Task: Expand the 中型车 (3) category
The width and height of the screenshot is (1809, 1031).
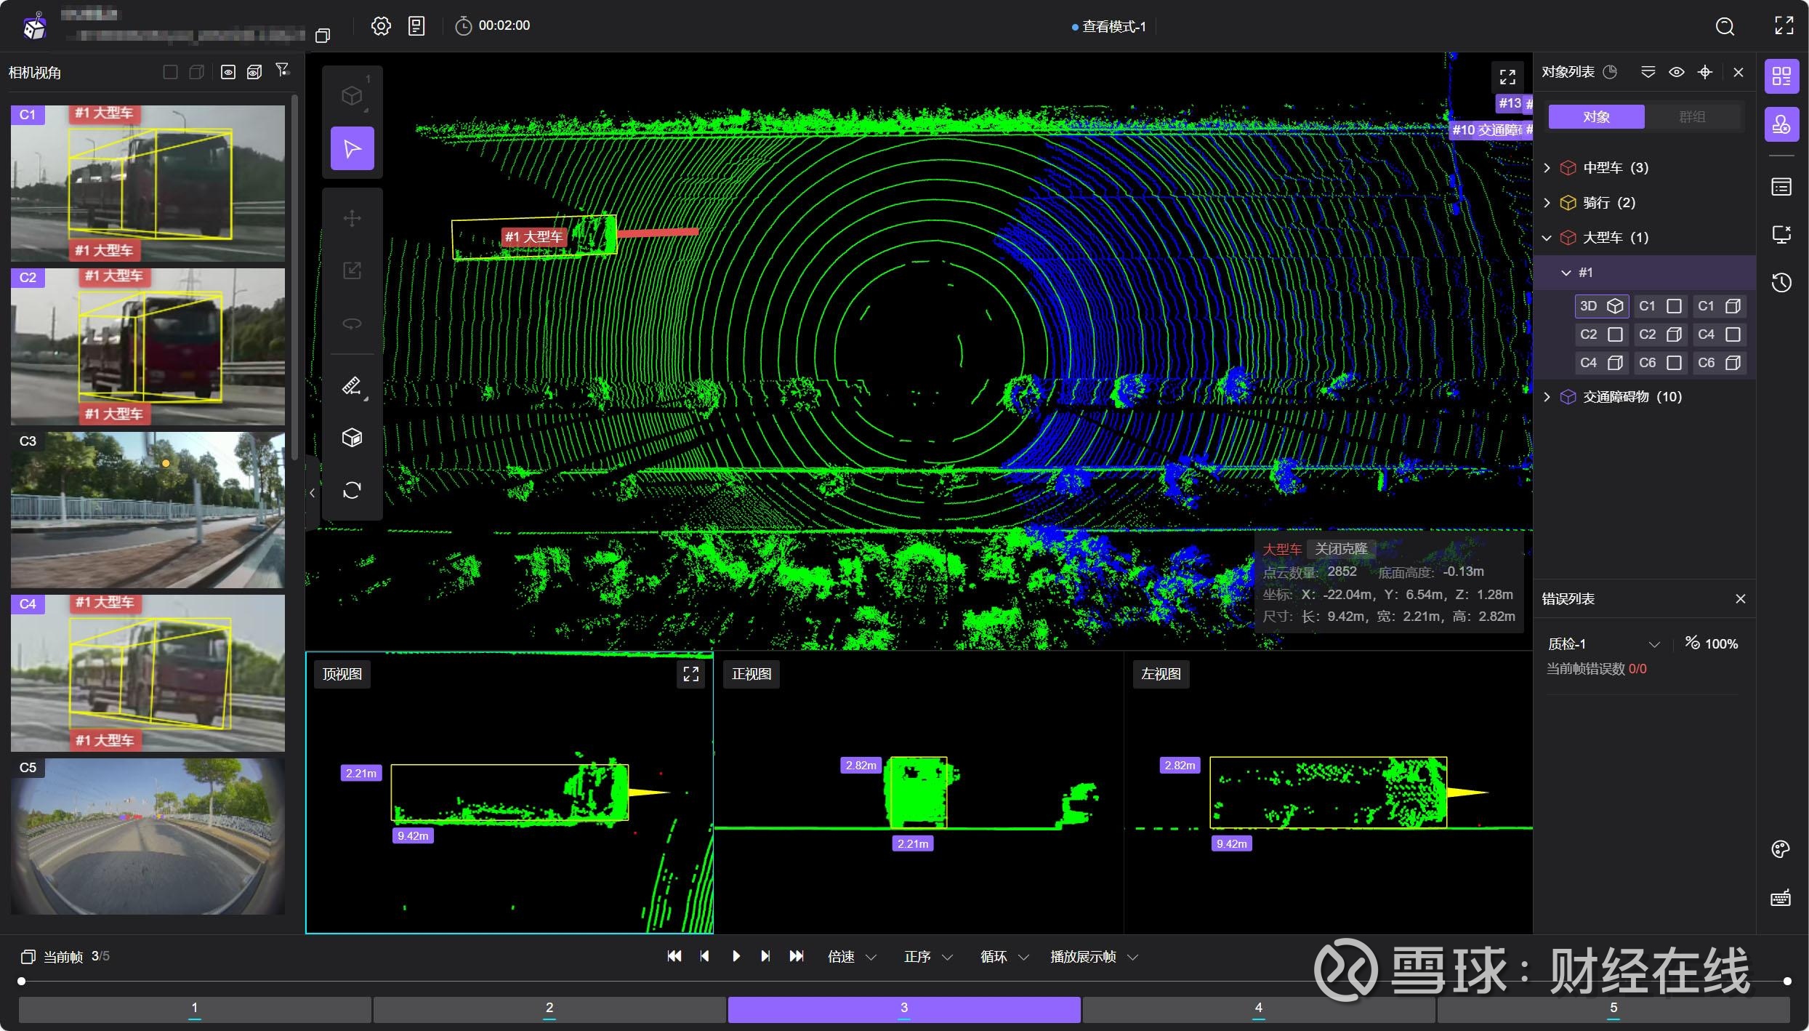Action: [x=1547, y=168]
